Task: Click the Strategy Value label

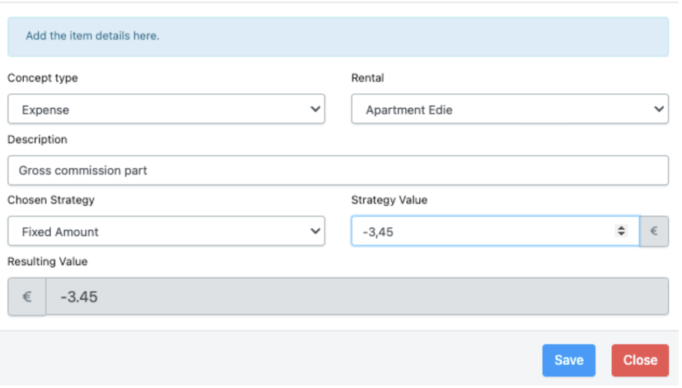Action: coord(389,200)
